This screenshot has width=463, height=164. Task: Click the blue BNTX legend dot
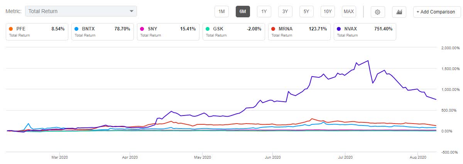point(76,29)
